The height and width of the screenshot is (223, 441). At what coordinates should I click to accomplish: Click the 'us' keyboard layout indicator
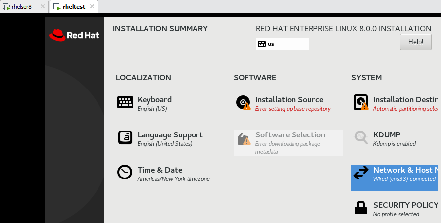click(x=283, y=44)
